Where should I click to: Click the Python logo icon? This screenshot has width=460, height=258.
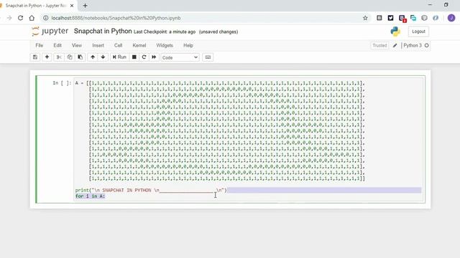[395, 32]
